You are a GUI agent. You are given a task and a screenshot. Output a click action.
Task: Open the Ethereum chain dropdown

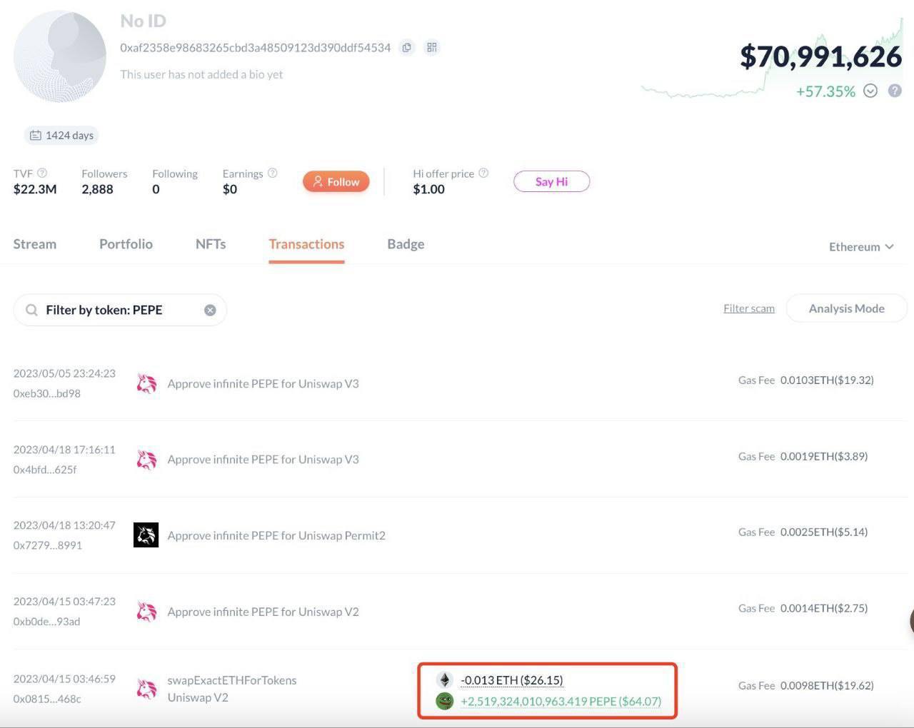(860, 246)
